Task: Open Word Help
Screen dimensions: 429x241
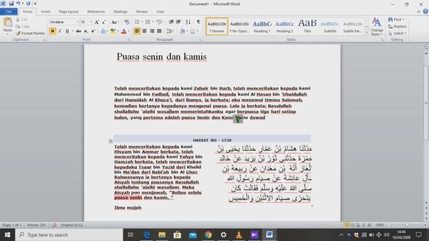Action: pyautogui.click(x=426, y=11)
